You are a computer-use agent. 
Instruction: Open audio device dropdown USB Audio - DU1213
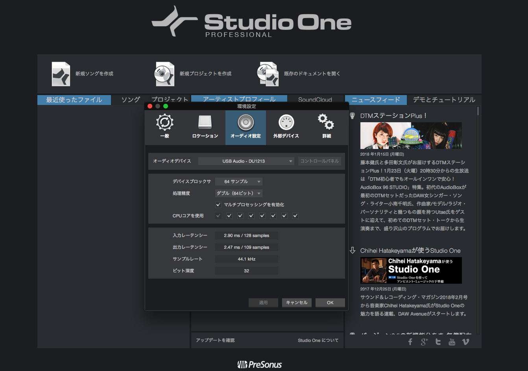(x=246, y=161)
